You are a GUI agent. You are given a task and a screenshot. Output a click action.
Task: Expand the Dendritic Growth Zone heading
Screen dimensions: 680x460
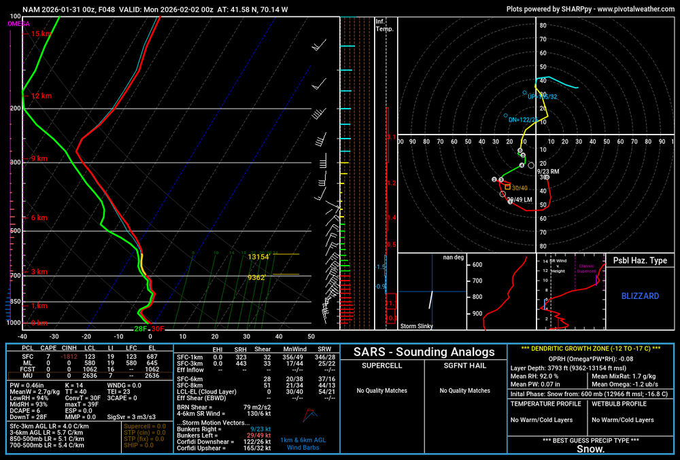(590, 349)
